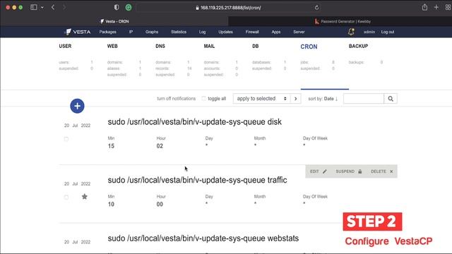Click the admin user link

click(x=369, y=32)
